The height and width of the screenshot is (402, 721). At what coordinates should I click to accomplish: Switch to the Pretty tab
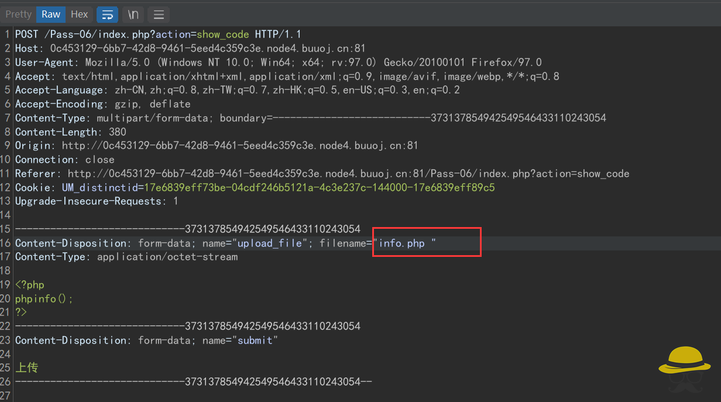coord(18,14)
